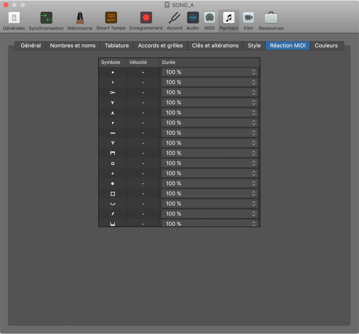The height and width of the screenshot is (334, 359).
Task: Open Smart Tempo settings
Action: click(111, 21)
